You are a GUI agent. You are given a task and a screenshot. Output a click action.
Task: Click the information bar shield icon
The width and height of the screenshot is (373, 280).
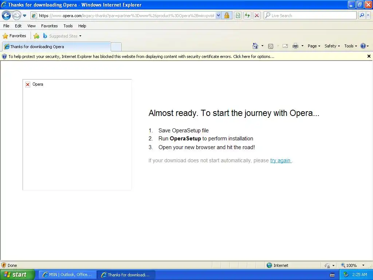(x=4, y=57)
